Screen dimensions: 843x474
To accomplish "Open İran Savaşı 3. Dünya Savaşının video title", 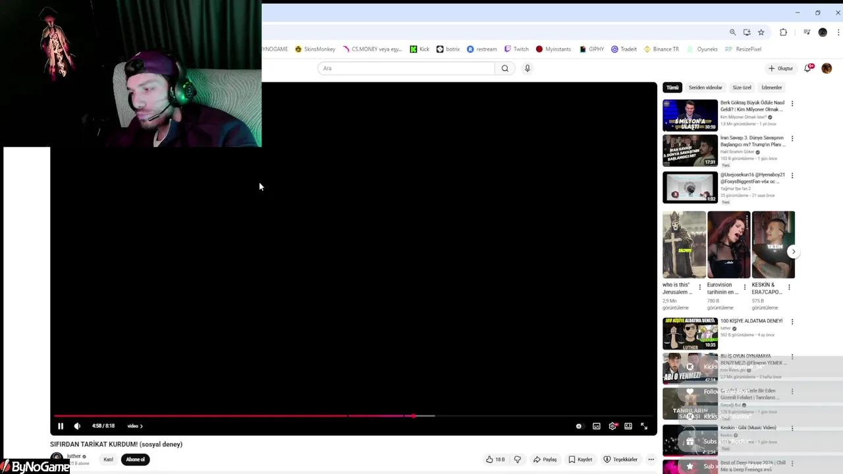I will coord(752,142).
